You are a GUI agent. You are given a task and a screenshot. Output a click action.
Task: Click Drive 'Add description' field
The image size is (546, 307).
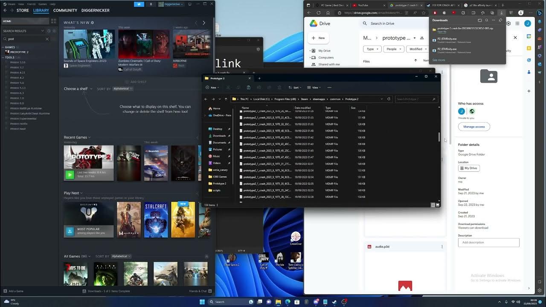click(489, 242)
